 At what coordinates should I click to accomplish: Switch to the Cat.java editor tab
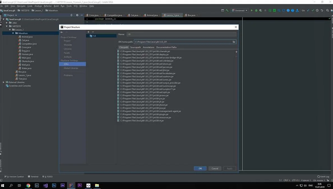tap(134, 15)
